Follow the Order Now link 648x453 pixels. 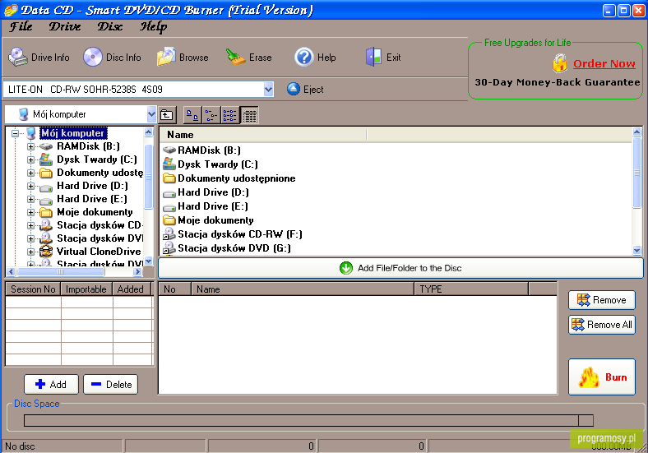[x=604, y=63]
